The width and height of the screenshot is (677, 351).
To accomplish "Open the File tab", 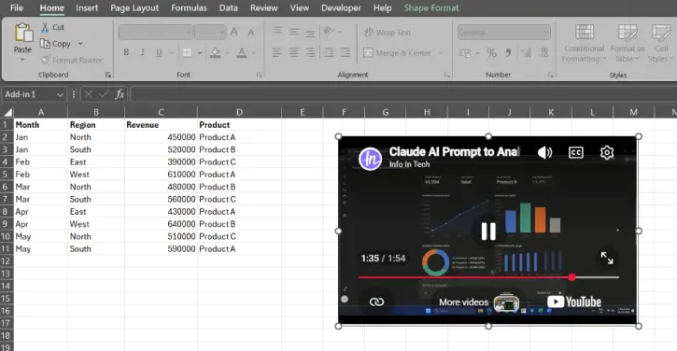I will (x=17, y=7).
